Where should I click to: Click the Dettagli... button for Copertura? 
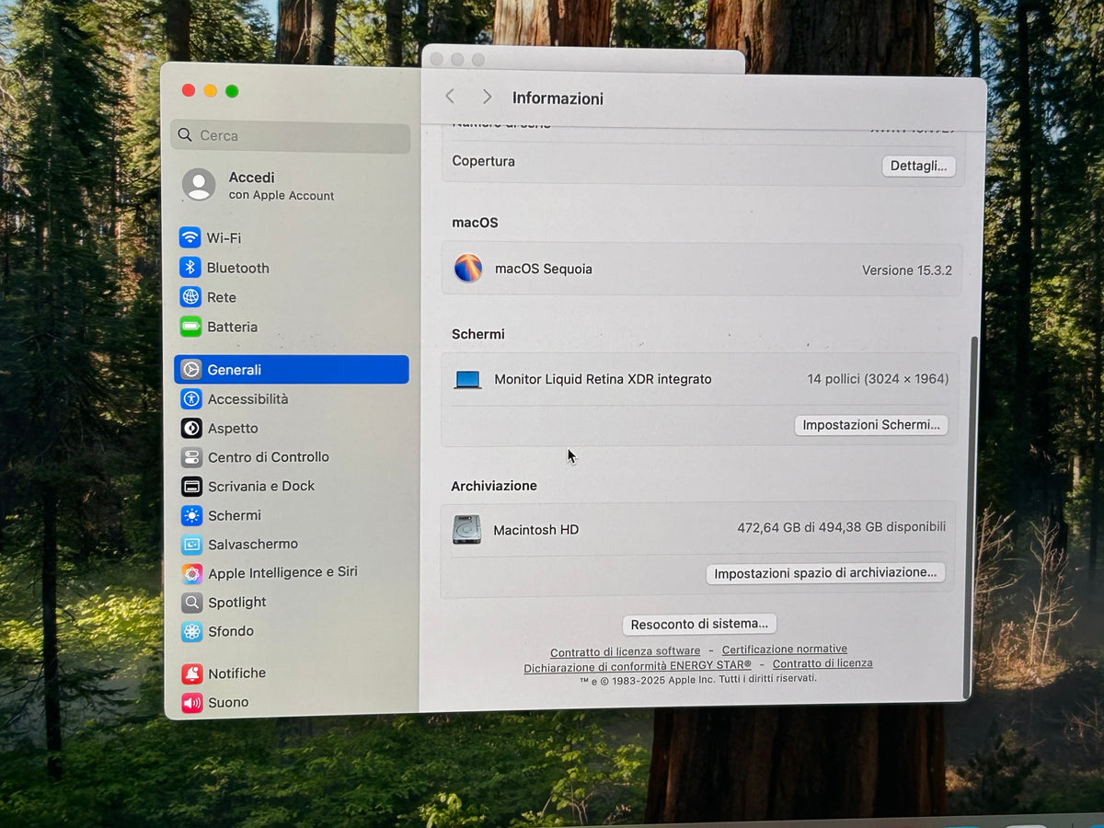pos(918,166)
